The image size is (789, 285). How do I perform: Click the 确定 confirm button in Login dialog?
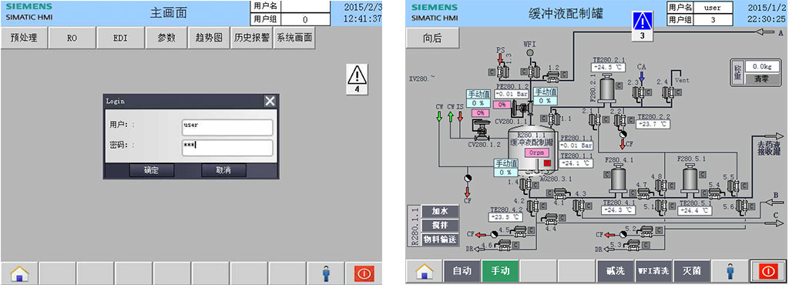[152, 170]
